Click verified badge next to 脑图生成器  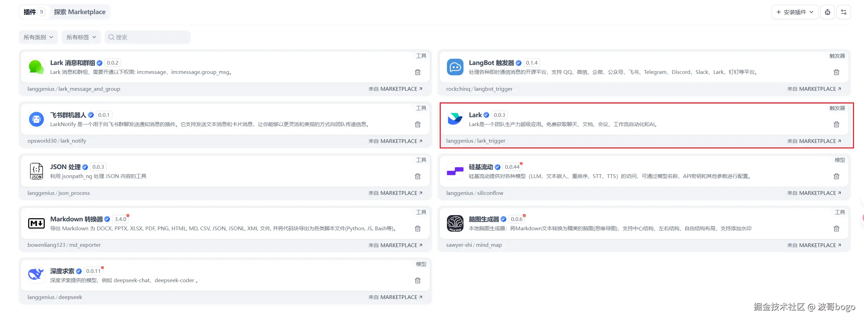[503, 219]
